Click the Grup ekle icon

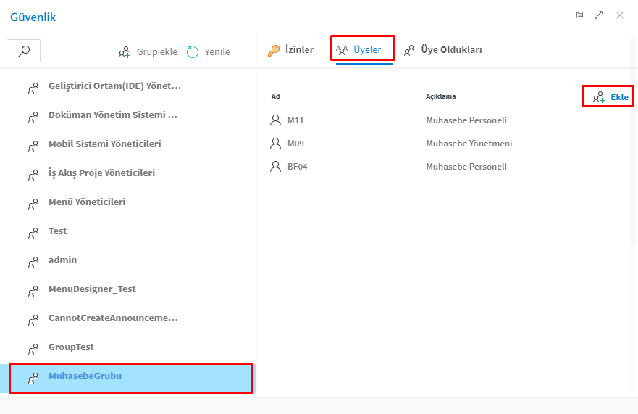(125, 52)
